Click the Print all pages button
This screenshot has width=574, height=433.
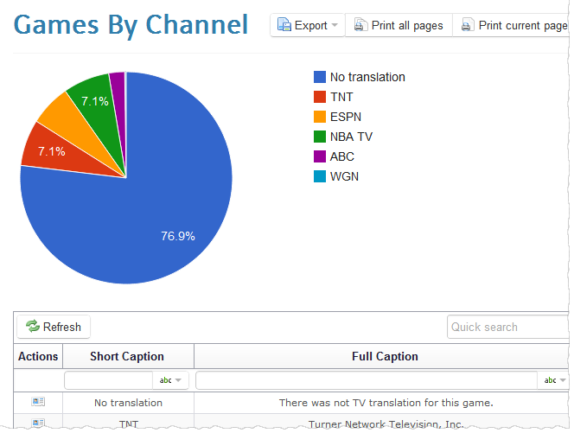tap(398, 25)
